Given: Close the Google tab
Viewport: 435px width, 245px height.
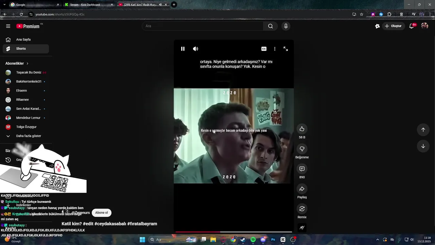Looking at the screenshot, I should (x=58, y=5).
